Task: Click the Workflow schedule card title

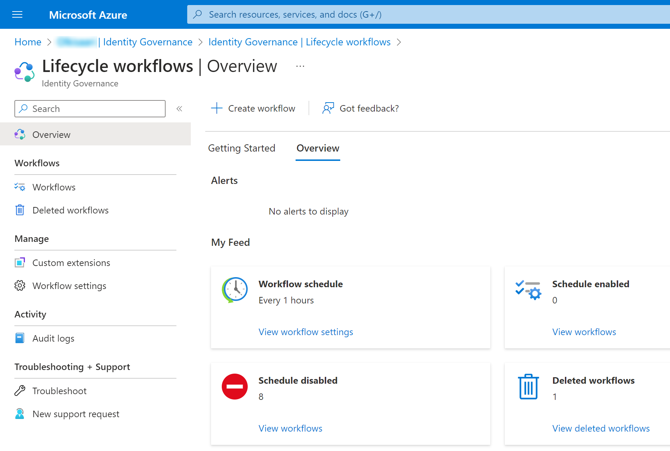Action: [x=301, y=284]
